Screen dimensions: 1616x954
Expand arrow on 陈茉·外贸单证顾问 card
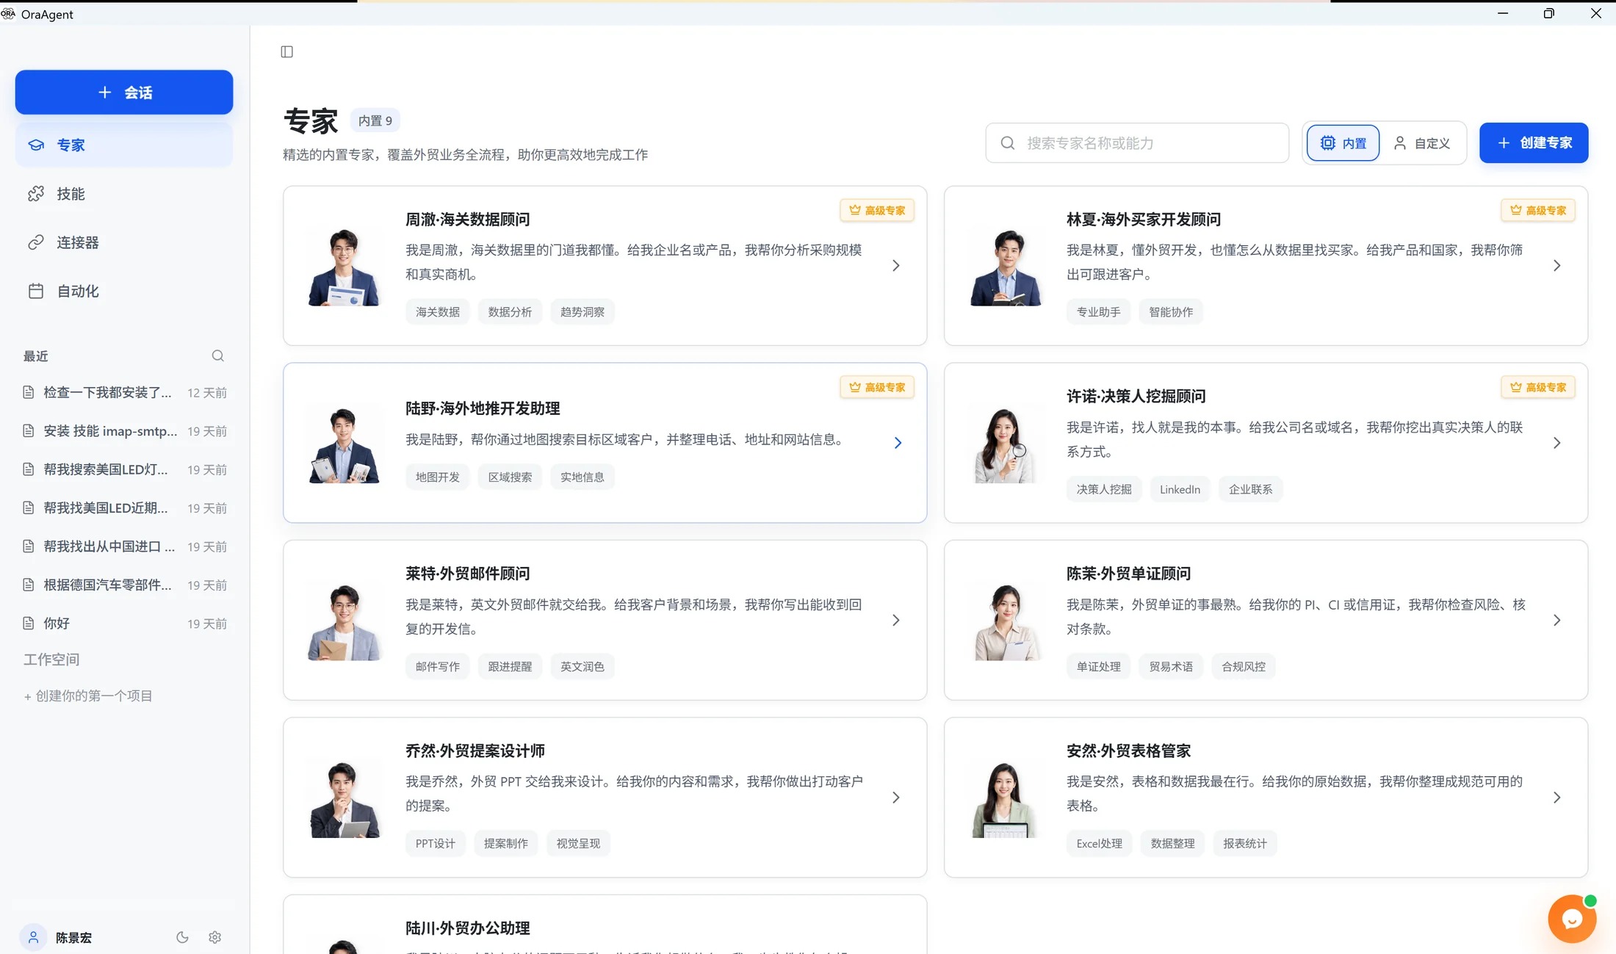1557,621
